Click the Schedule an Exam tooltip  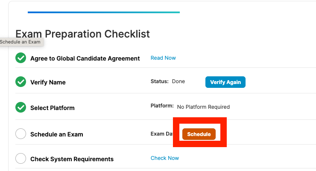(21, 42)
